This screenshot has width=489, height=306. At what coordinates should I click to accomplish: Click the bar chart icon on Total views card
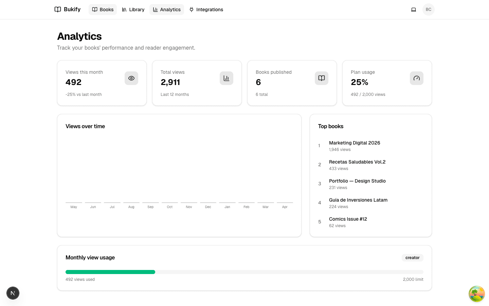pyautogui.click(x=227, y=78)
